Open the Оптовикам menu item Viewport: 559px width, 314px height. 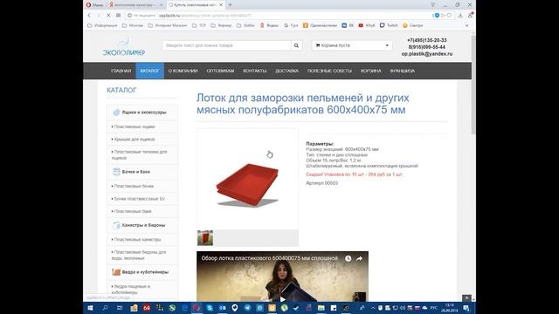coord(220,71)
